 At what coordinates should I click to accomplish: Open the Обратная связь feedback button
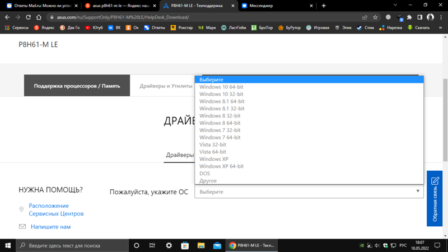[x=435, y=199]
